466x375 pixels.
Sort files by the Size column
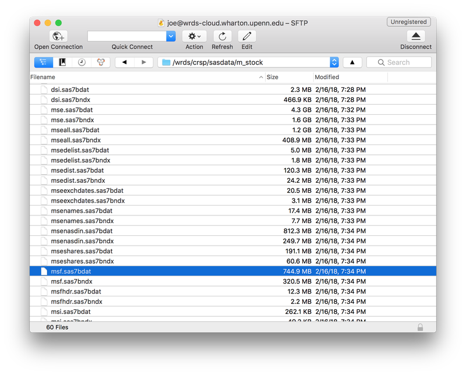271,77
